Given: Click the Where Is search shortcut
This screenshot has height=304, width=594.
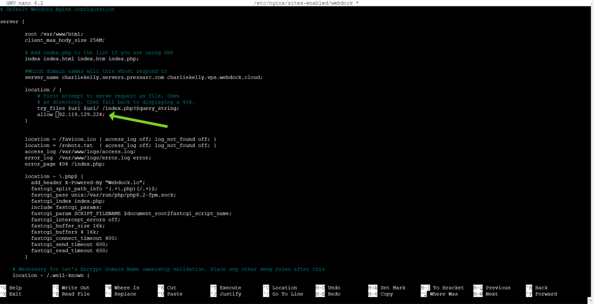Looking at the screenshot, I should click(x=127, y=288).
